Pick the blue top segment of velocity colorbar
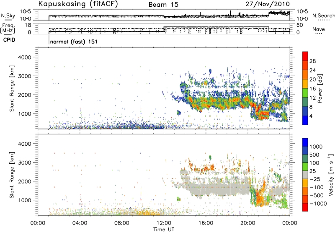This screenshot has height=232, width=335. pyautogui.click(x=305, y=142)
